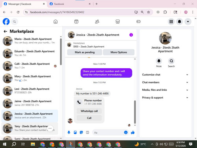Click the address bar URL

[57, 12]
